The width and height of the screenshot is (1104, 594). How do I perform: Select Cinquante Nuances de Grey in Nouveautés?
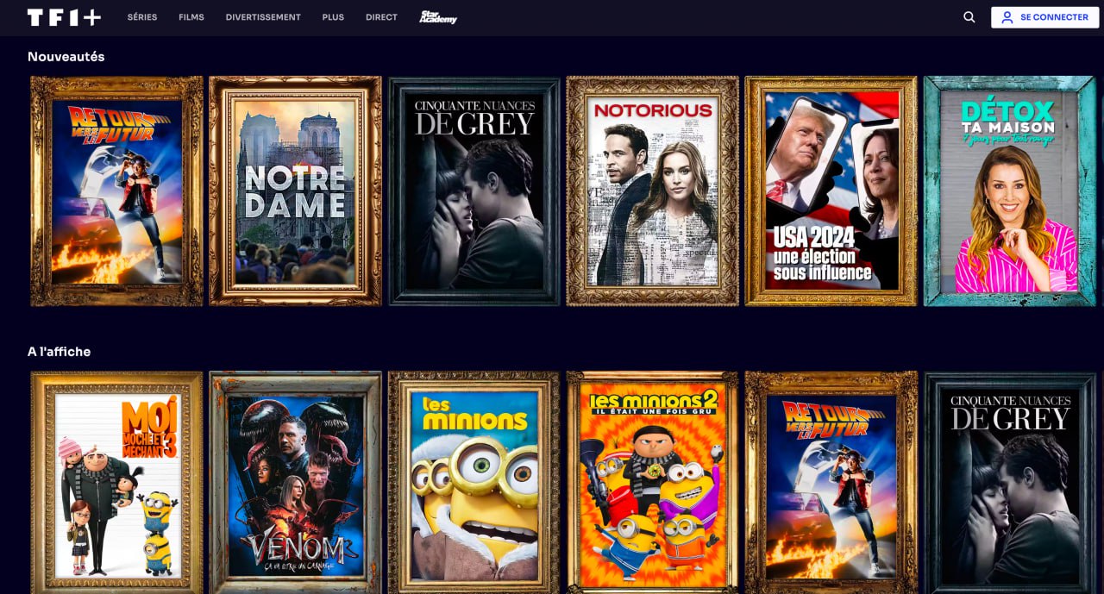pos(474,191)
